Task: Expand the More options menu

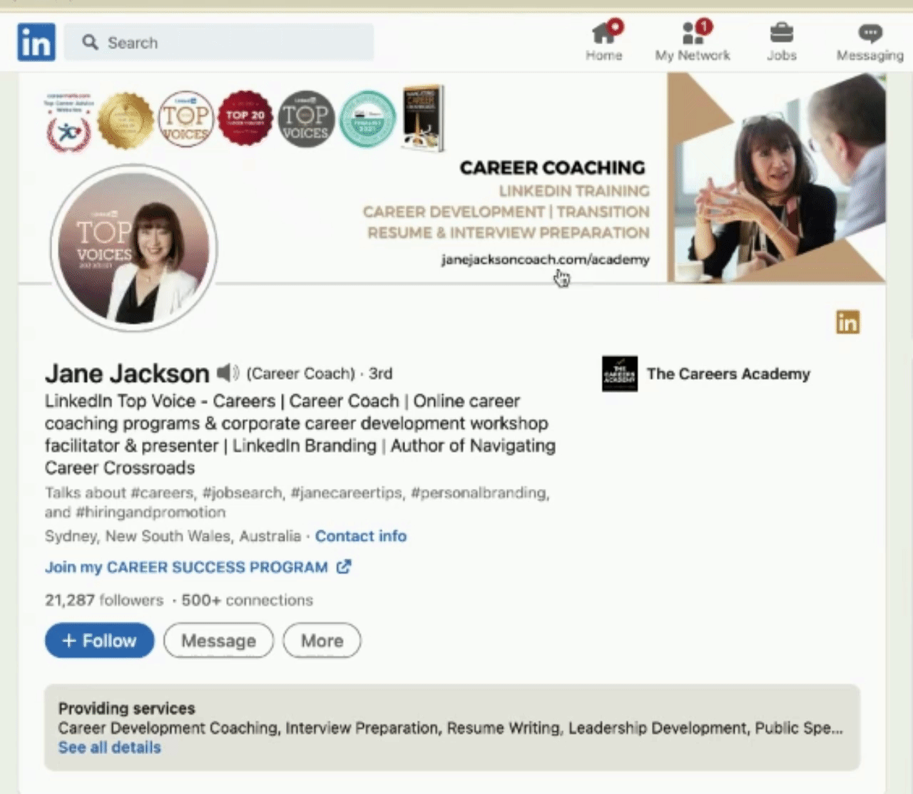Action: 321,640
